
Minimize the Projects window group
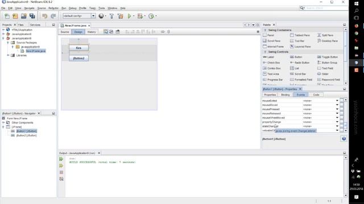tap(53, 25)
